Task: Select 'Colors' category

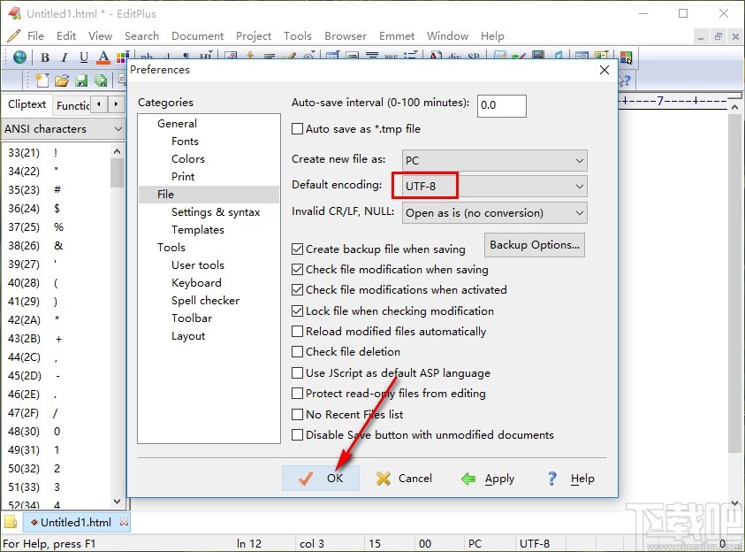Action: tap(188, 159)
